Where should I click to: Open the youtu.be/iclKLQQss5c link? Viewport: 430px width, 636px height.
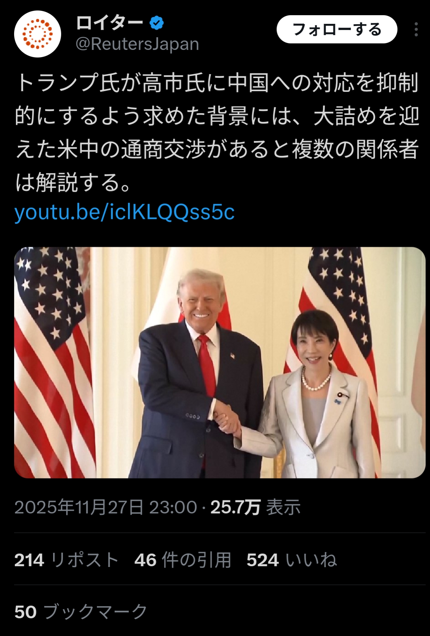[x=125, y=212]
